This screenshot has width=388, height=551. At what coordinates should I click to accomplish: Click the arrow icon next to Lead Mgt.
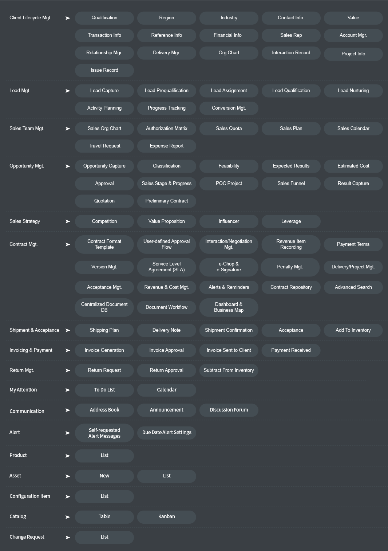[x=68, y=91]
